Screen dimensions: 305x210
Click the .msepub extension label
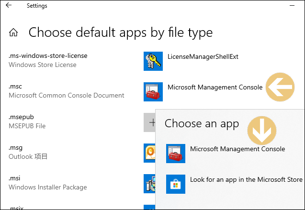tap(21, 117)
